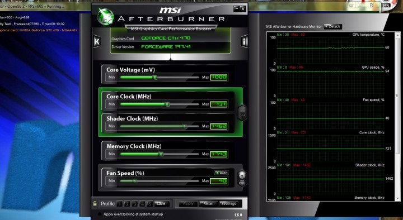This screenshot has width=403, height=220.
Task: Click the profile lock padlock icon
Action: coord(95,204)
